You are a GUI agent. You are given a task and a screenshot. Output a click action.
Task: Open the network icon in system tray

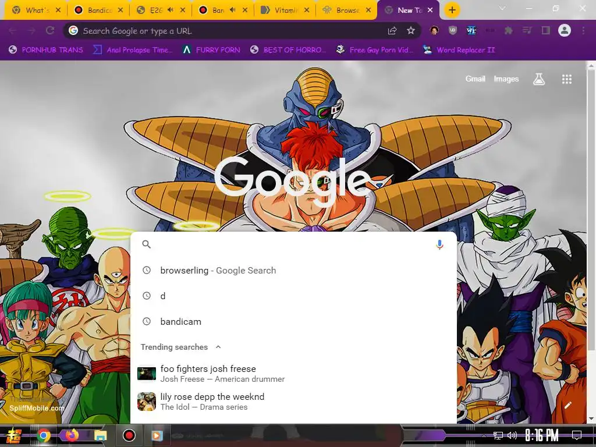pyautogui.click(x=498, y=435)
